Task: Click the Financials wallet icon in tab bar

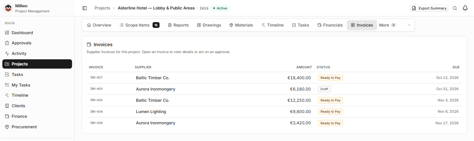Action: 319,25
